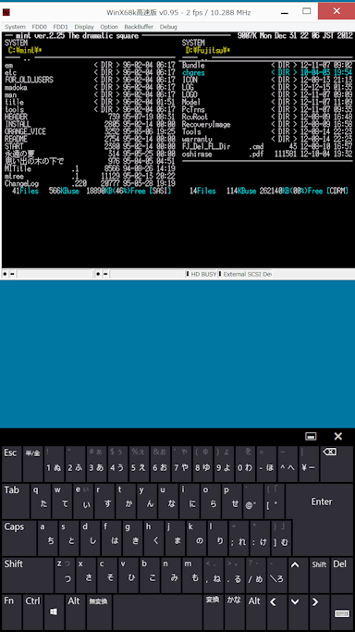The image size is (355, 632).
Task: Tap the Esc key on keyboard
Action: pyautogui.click(x=11, y=464)
